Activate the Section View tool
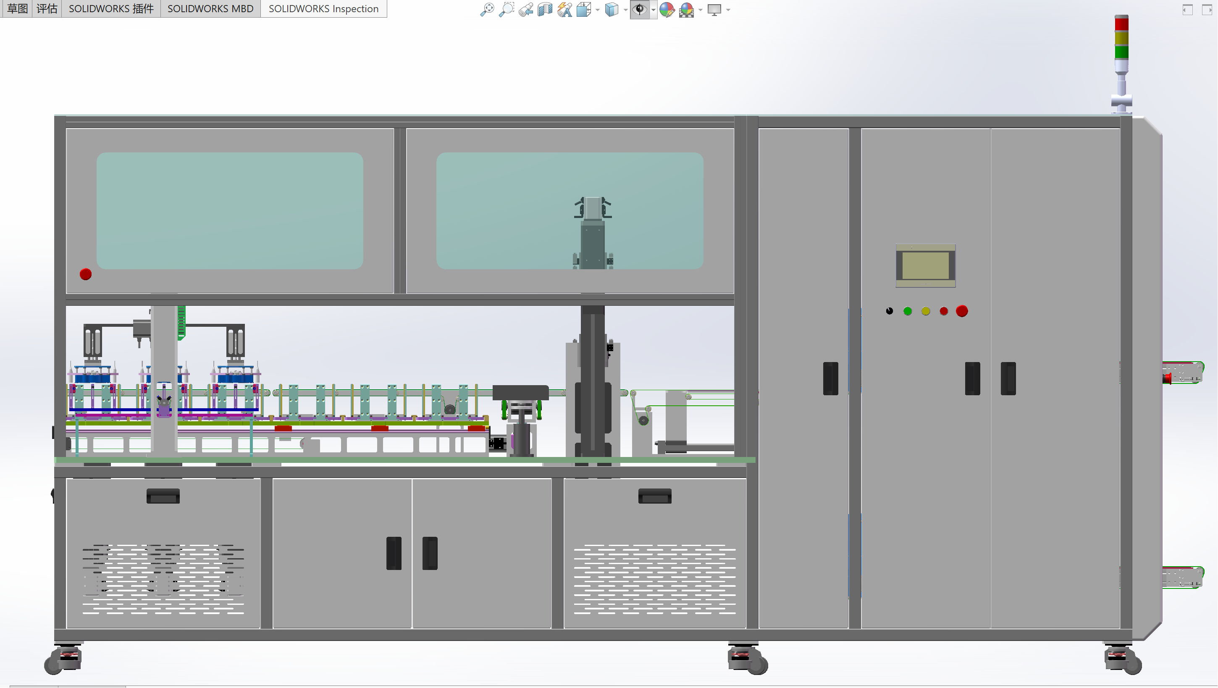 tap(545, 10)
